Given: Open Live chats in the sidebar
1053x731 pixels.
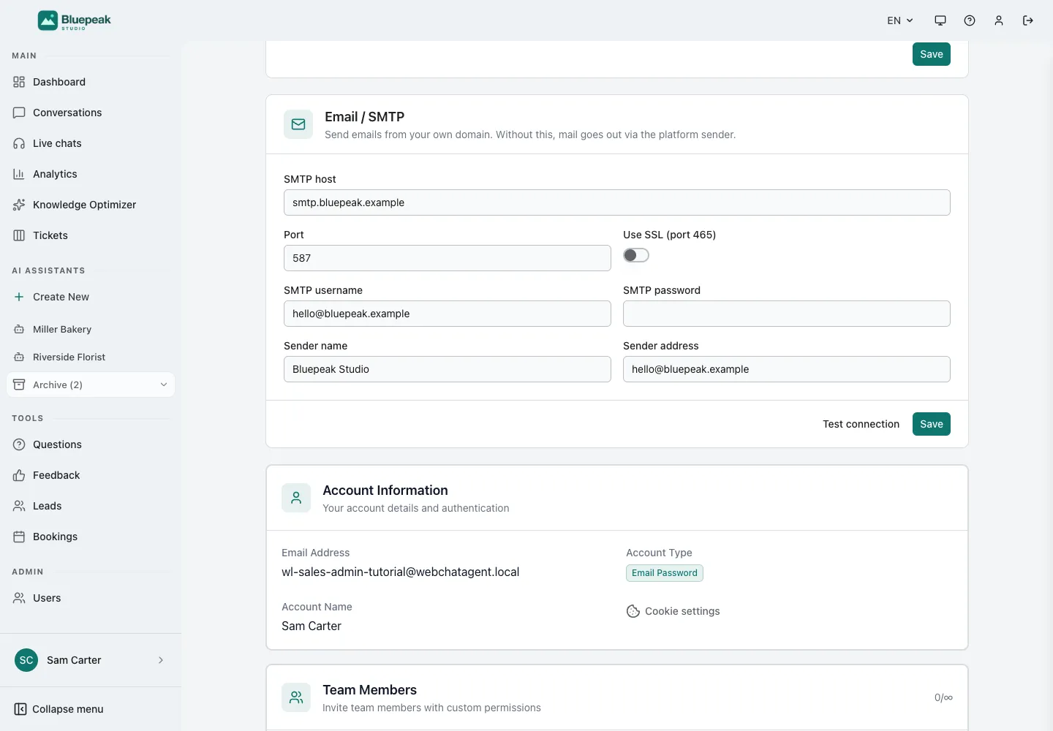Looking at the screenshot, I should (x=91, y=143).
